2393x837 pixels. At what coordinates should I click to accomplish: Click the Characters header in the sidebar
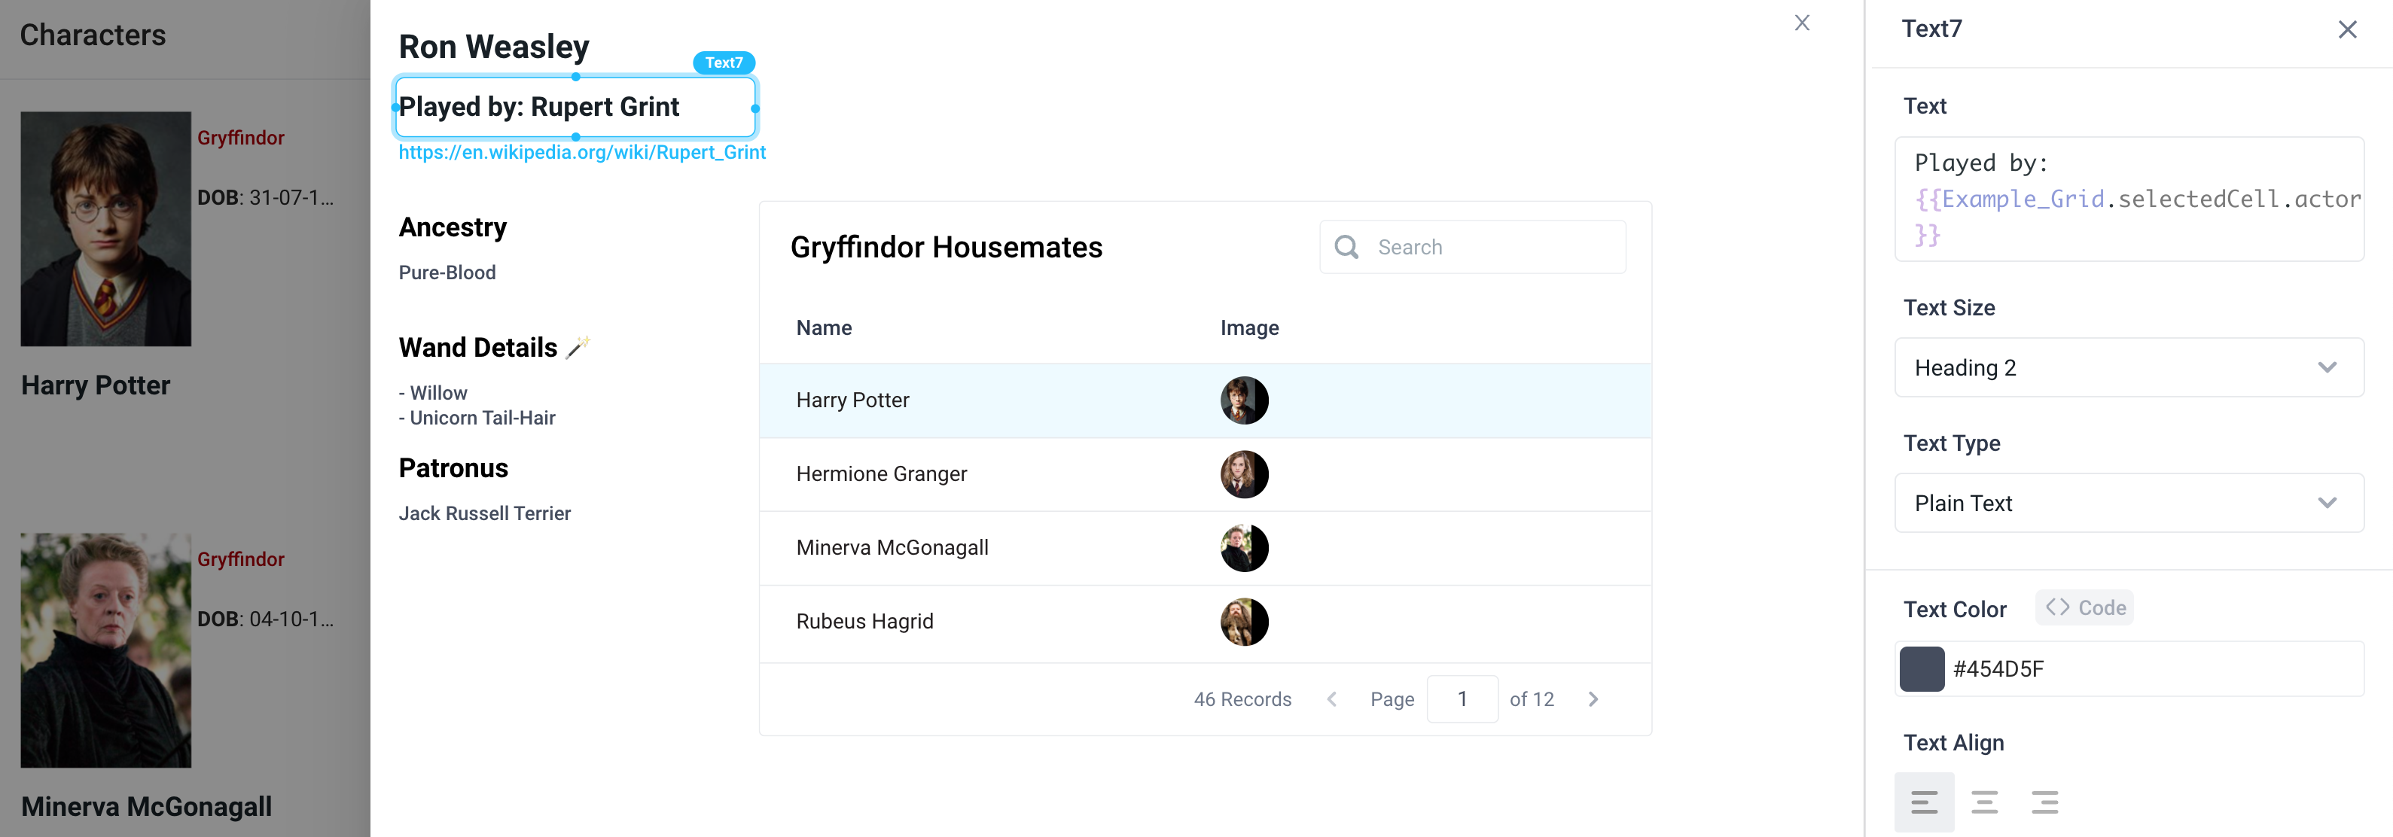click(93, 35)
